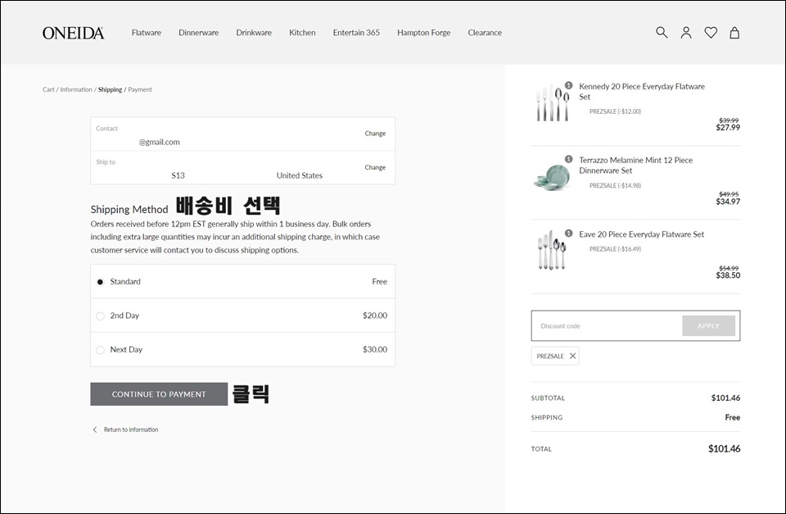Click the $38.50 Eave price

(x=728, y=275)
